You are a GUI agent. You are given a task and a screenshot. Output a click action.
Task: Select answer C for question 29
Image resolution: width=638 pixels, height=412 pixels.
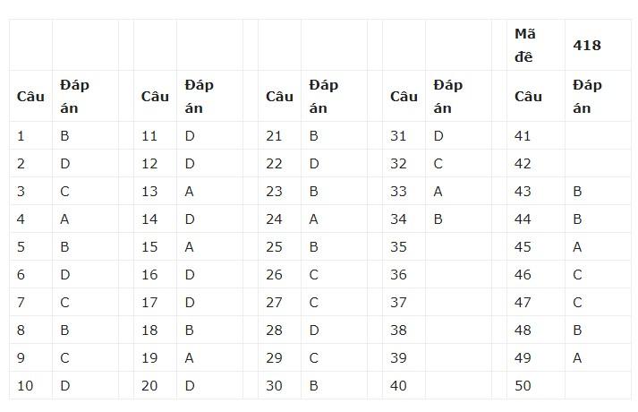(x=313, y=358)
